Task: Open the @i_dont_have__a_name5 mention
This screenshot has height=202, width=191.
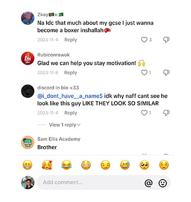Action: 70,96
